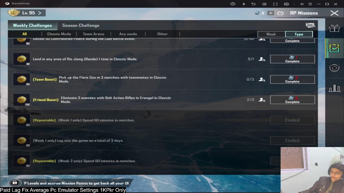344x193 pixels.
Task: Click the RP badge icon
Action: click(x=14, y=13)
